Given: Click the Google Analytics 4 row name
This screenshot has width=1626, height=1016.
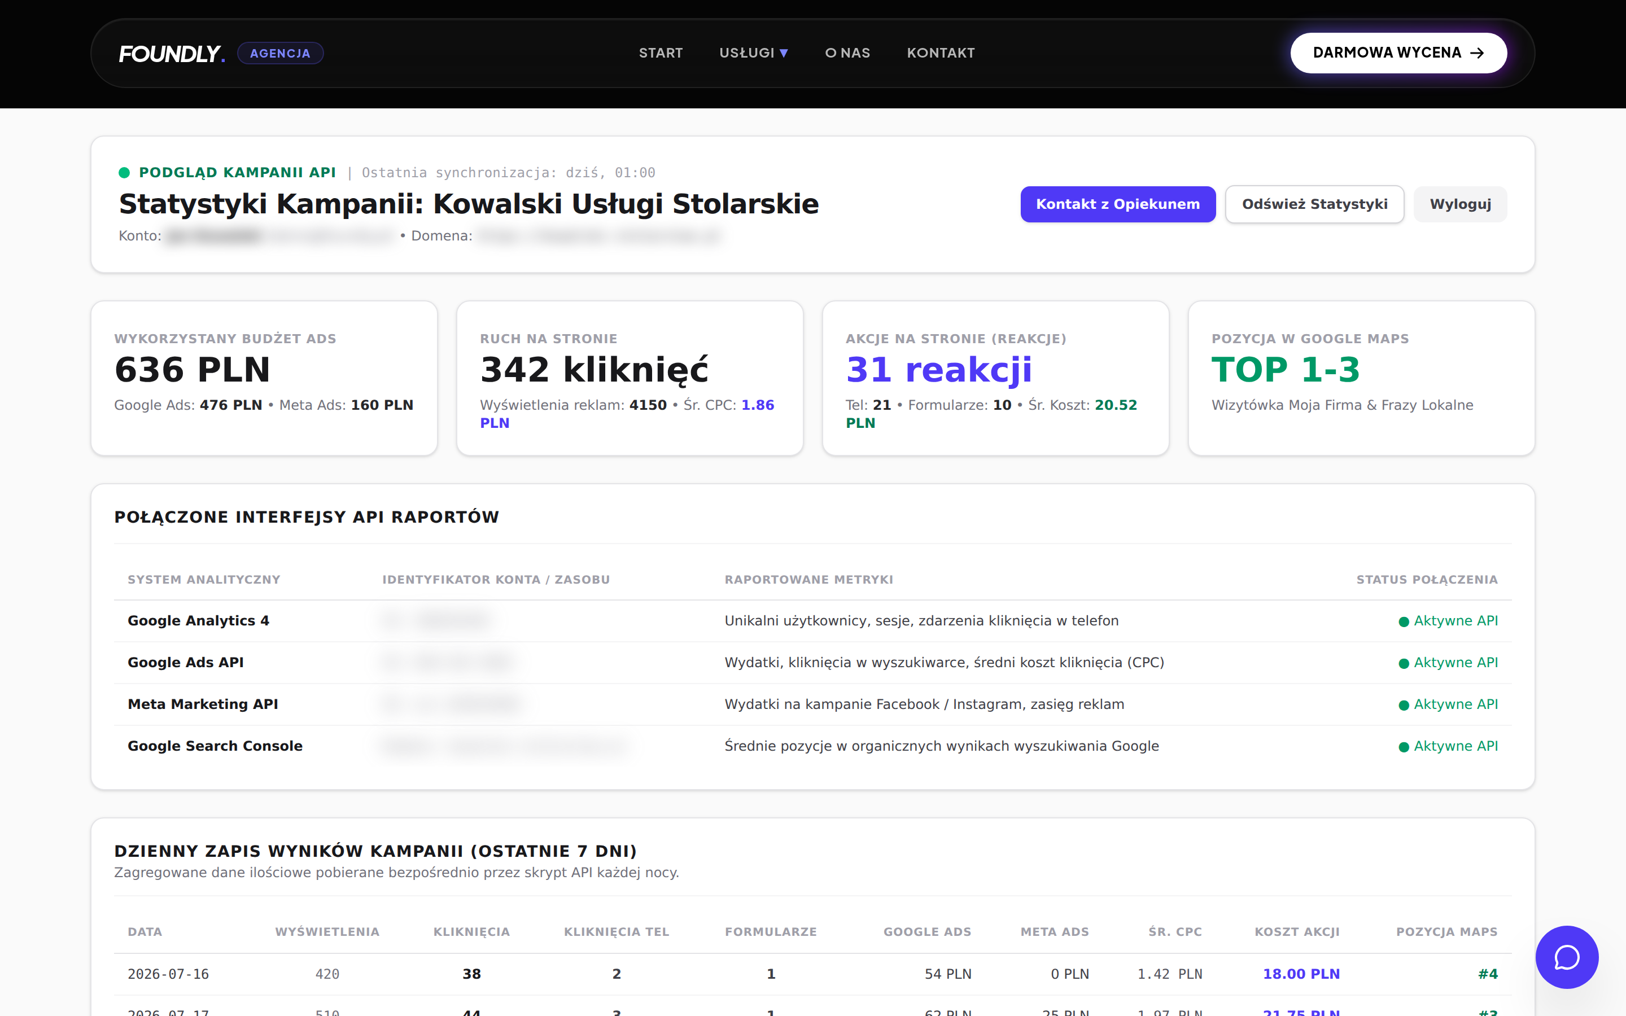Looking at the screenshot, I should 198,621.
